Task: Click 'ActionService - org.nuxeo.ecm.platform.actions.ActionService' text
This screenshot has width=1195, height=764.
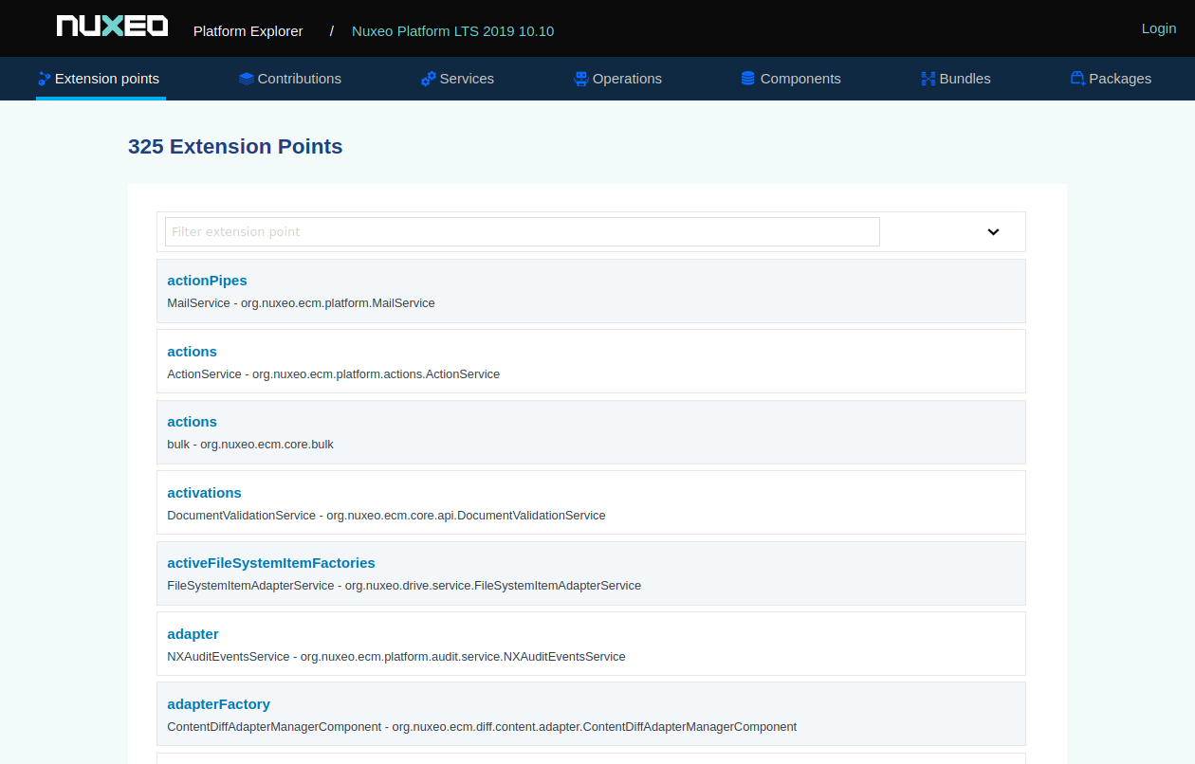Action: (x=333, y=374)
